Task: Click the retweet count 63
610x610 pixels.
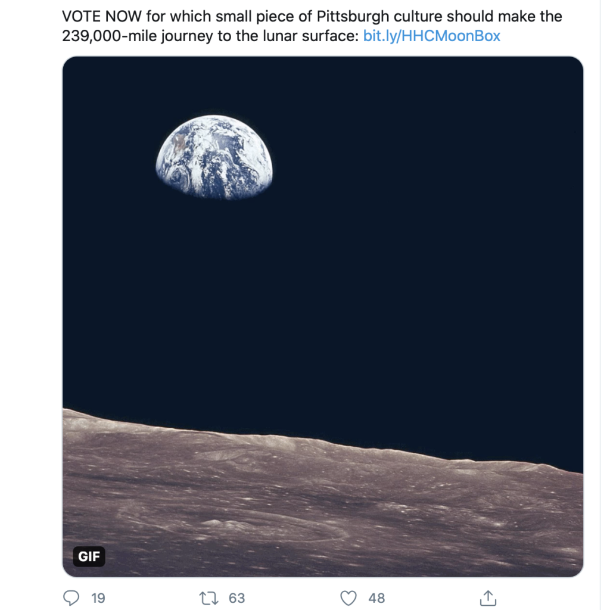Action: (x=236, y=597)
